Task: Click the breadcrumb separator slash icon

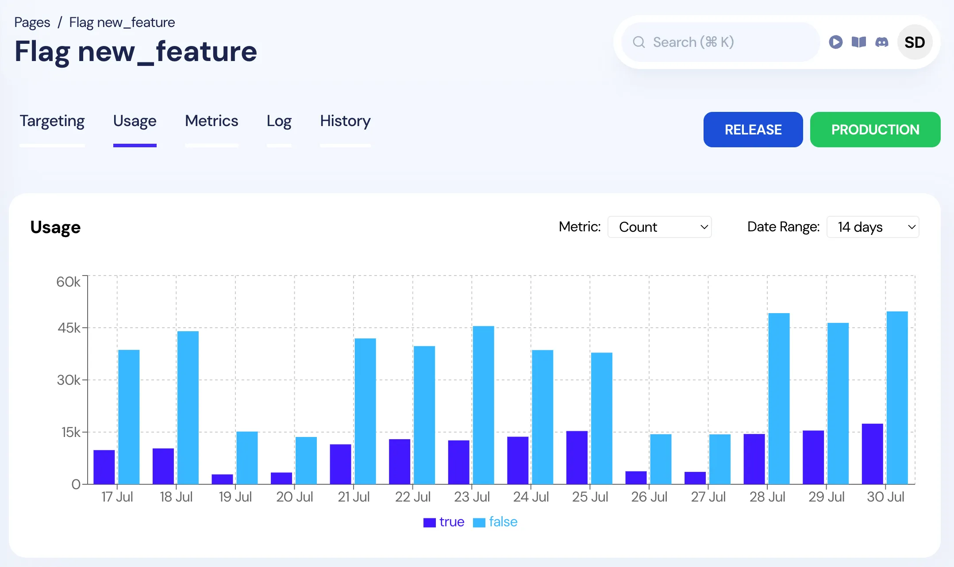Action: 59,22
